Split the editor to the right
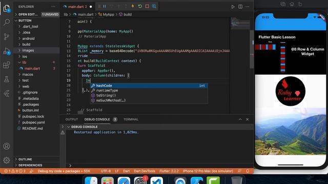 point(240,7)
